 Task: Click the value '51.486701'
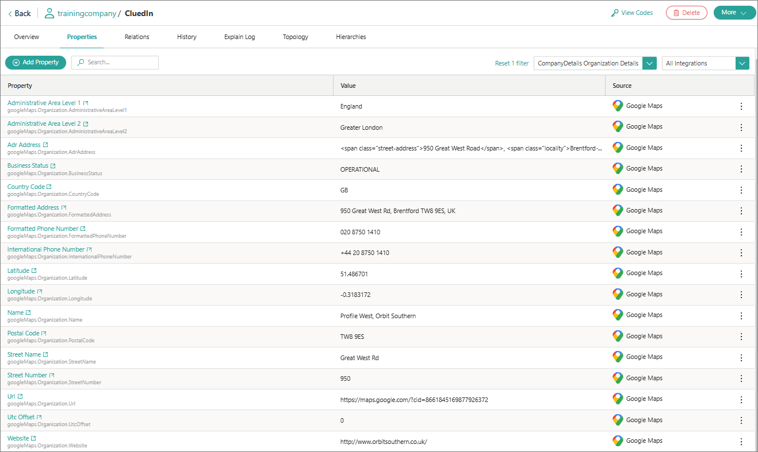tap(354, 274)
